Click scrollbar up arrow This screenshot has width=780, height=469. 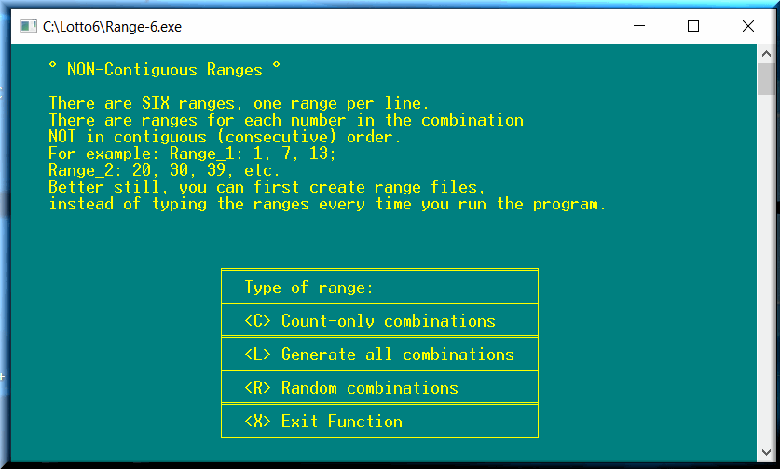[x=766, y=54]
